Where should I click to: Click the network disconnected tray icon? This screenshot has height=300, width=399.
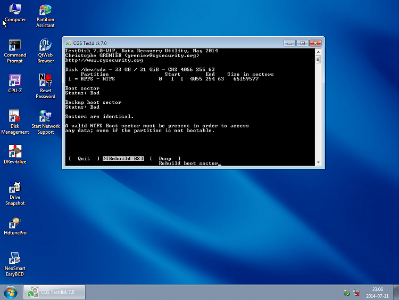click(356, 293)
